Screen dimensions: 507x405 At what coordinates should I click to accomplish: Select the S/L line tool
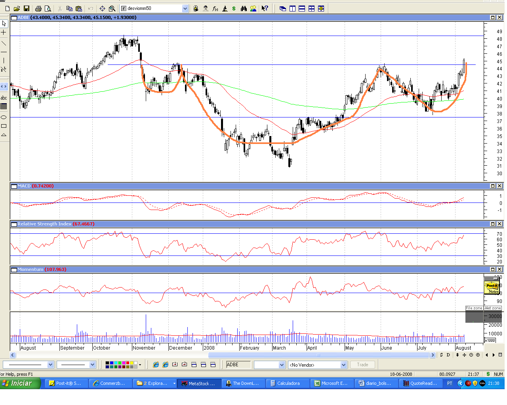4,69
